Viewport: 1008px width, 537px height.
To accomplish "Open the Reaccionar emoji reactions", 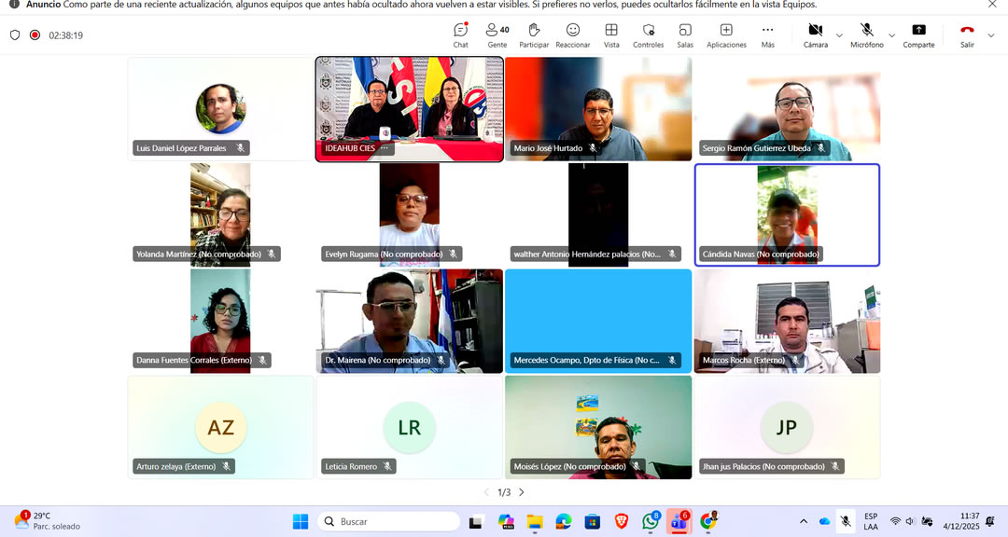I will point(572,34).
